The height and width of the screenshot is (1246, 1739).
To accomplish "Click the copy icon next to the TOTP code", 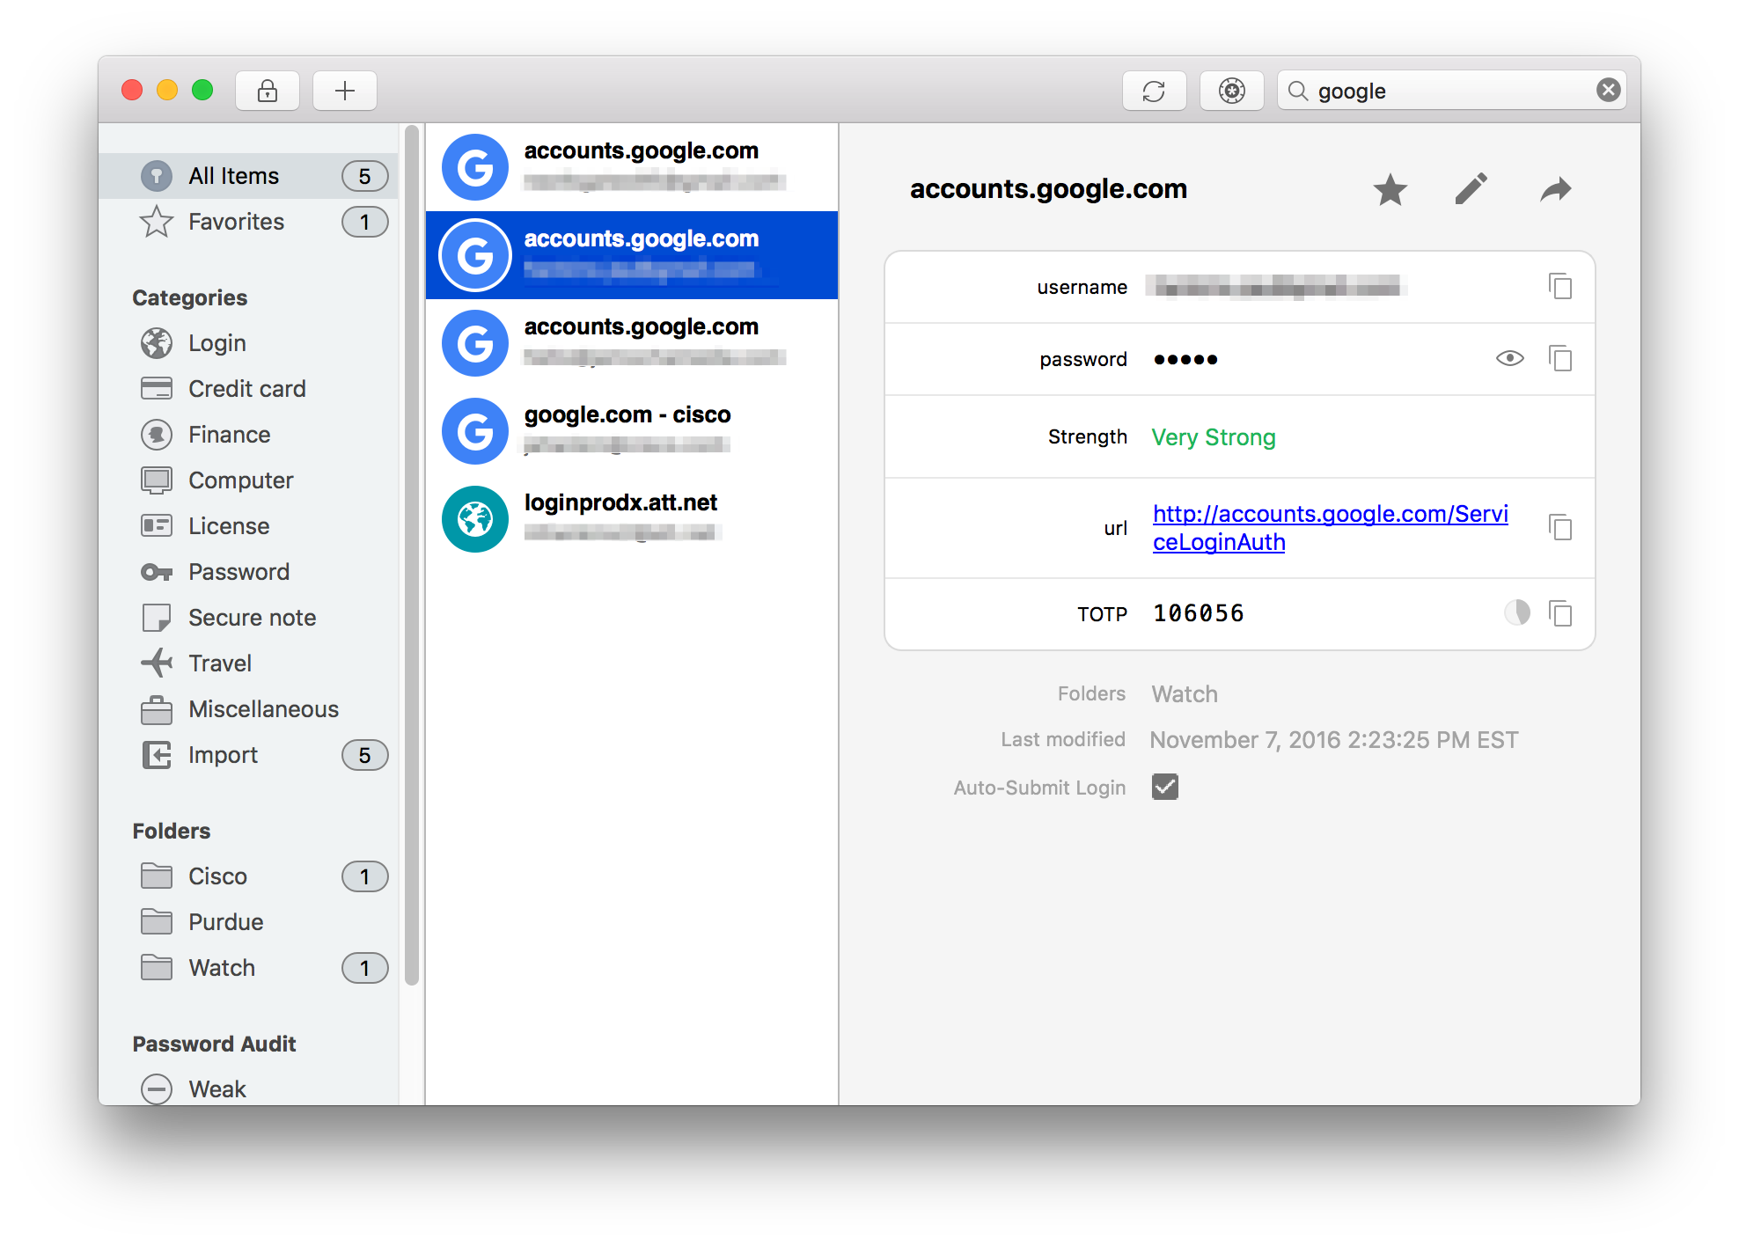I will pyautogui.click(x=1561, y=612).
